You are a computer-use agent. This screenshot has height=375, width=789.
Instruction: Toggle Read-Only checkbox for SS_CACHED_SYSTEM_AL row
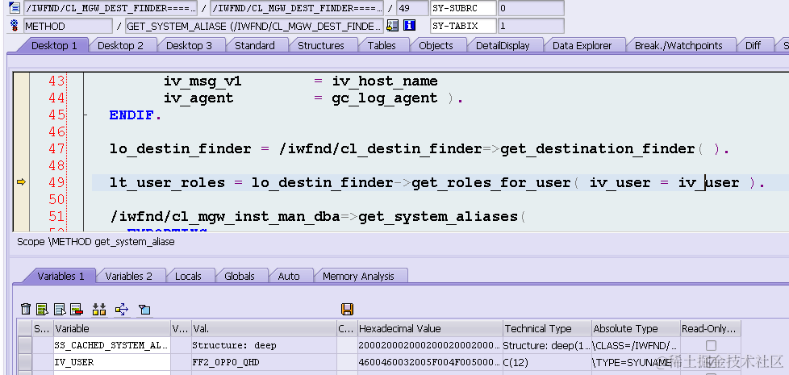[711, 345]
